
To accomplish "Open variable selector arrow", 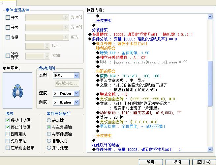I will tap(66, 37).
